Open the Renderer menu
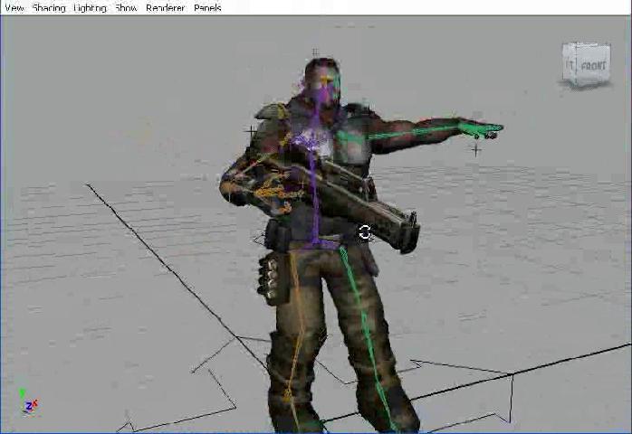Image resolution: width=632 pixels, height=434 pixels. pos(166,7)
